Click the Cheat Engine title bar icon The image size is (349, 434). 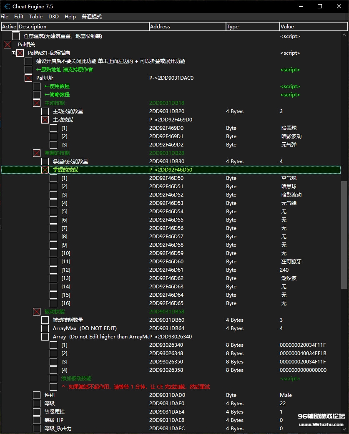7,6
